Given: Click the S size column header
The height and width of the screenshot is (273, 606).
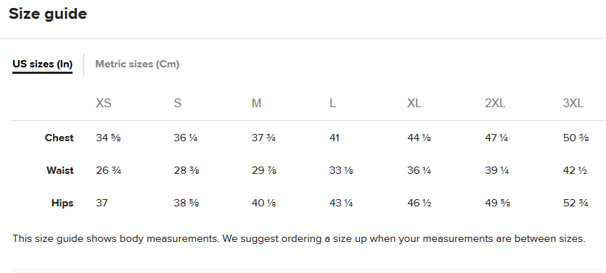Looking at the screenshot, I should coord(177,104).
